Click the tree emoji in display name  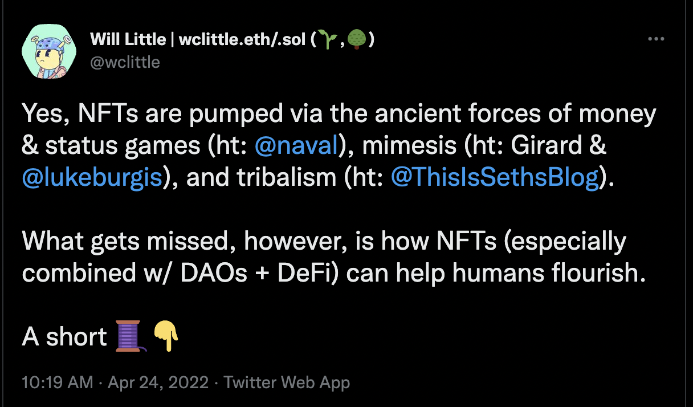pos(357,40)
